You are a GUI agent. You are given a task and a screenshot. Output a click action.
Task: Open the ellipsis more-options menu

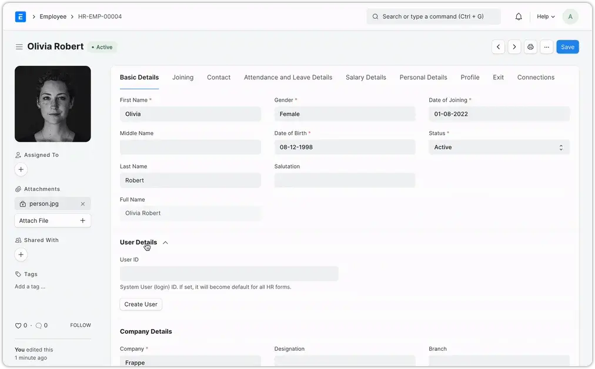(x=546, y=46)
